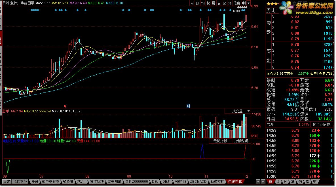Image resolution: width=336 pixels, height=187 pixels.
Task: Open the 信息 info toolbar item
Action: click(x=237, y=3)
